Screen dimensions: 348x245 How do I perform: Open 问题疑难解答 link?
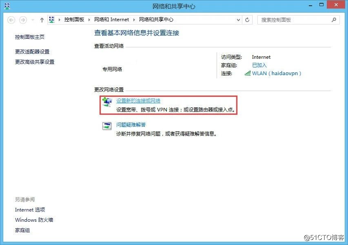(x=131, y=125)
